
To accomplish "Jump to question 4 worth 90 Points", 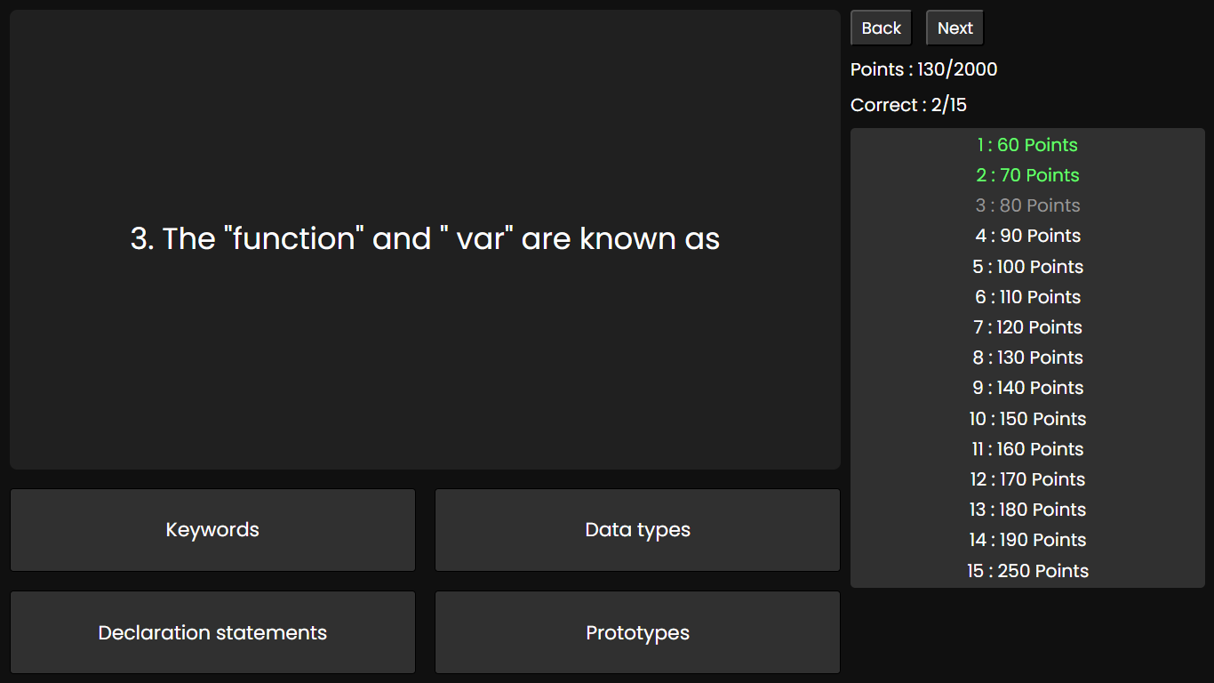I will tap(1027, 236).
